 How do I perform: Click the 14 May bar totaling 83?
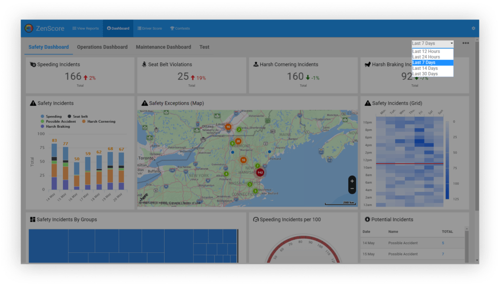54,167
